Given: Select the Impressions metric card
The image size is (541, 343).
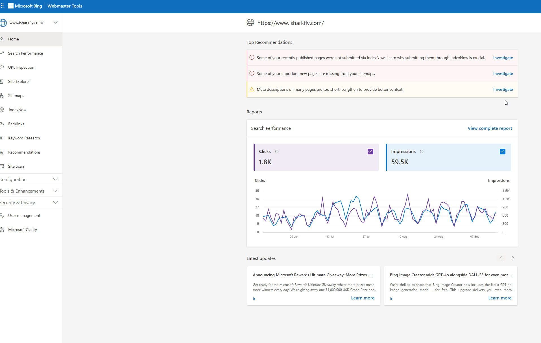Looking at the screenshot, I should point(448,157).
